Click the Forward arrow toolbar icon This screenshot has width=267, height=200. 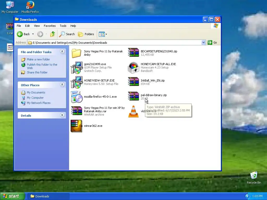coord(40,34)
